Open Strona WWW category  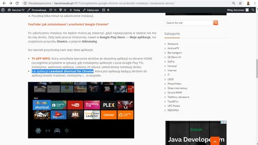click(x=175, y=93)
